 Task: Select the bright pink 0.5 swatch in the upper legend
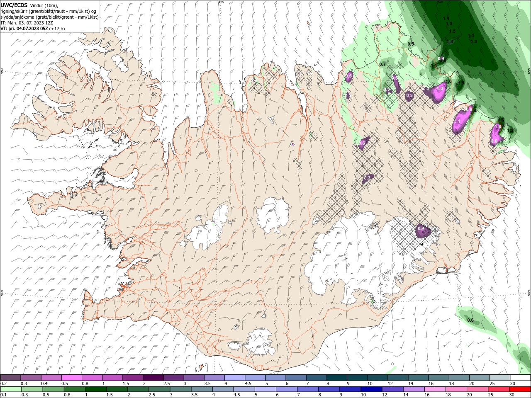coord(72,378)
